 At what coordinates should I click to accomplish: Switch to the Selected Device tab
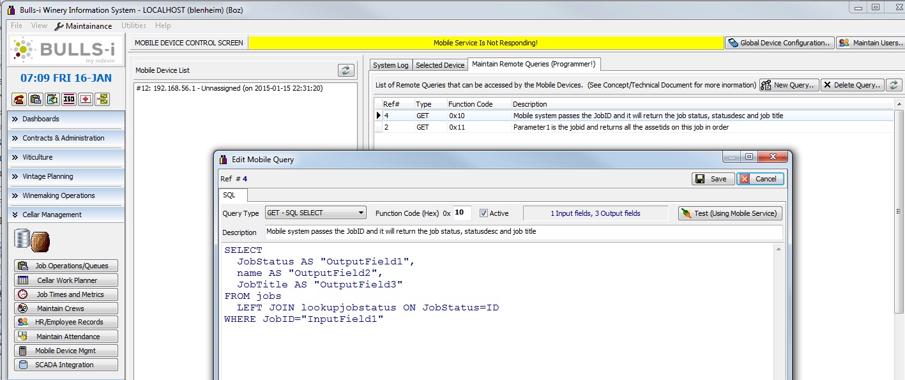(x=440, y=65)
